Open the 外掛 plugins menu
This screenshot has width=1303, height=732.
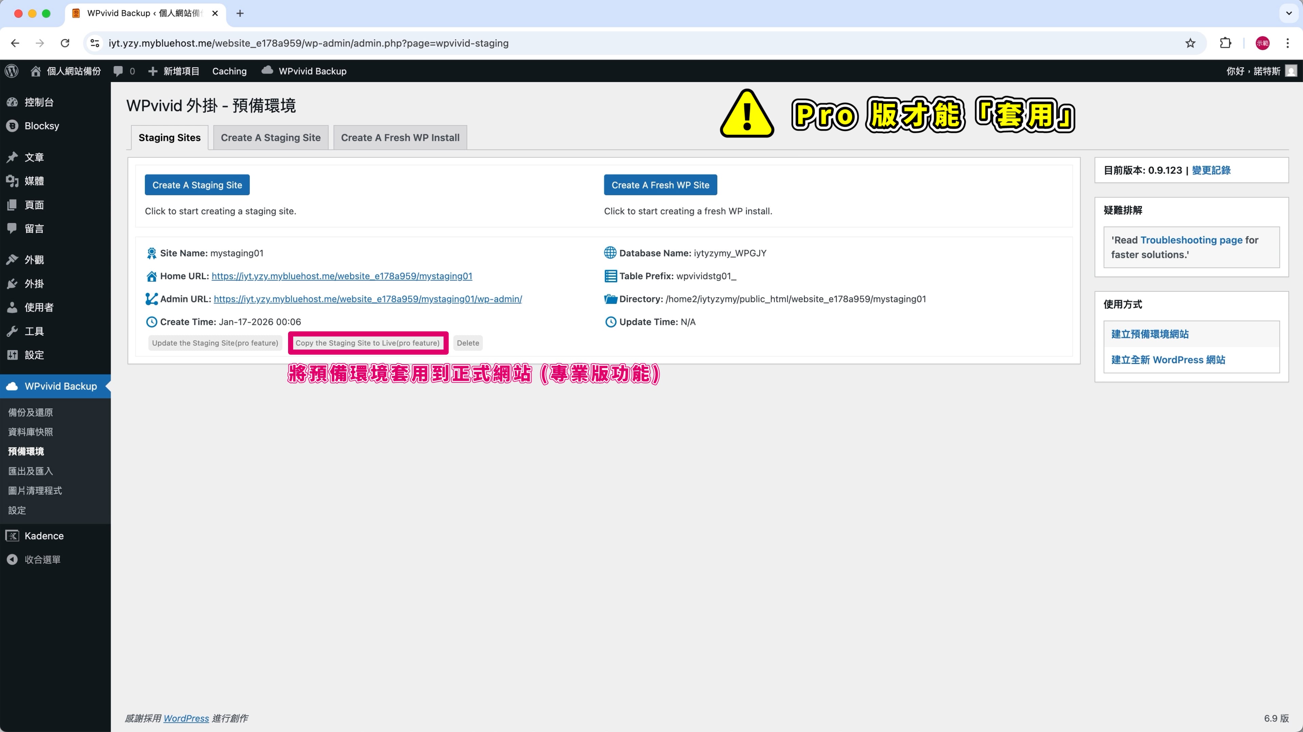coord(34,283)
